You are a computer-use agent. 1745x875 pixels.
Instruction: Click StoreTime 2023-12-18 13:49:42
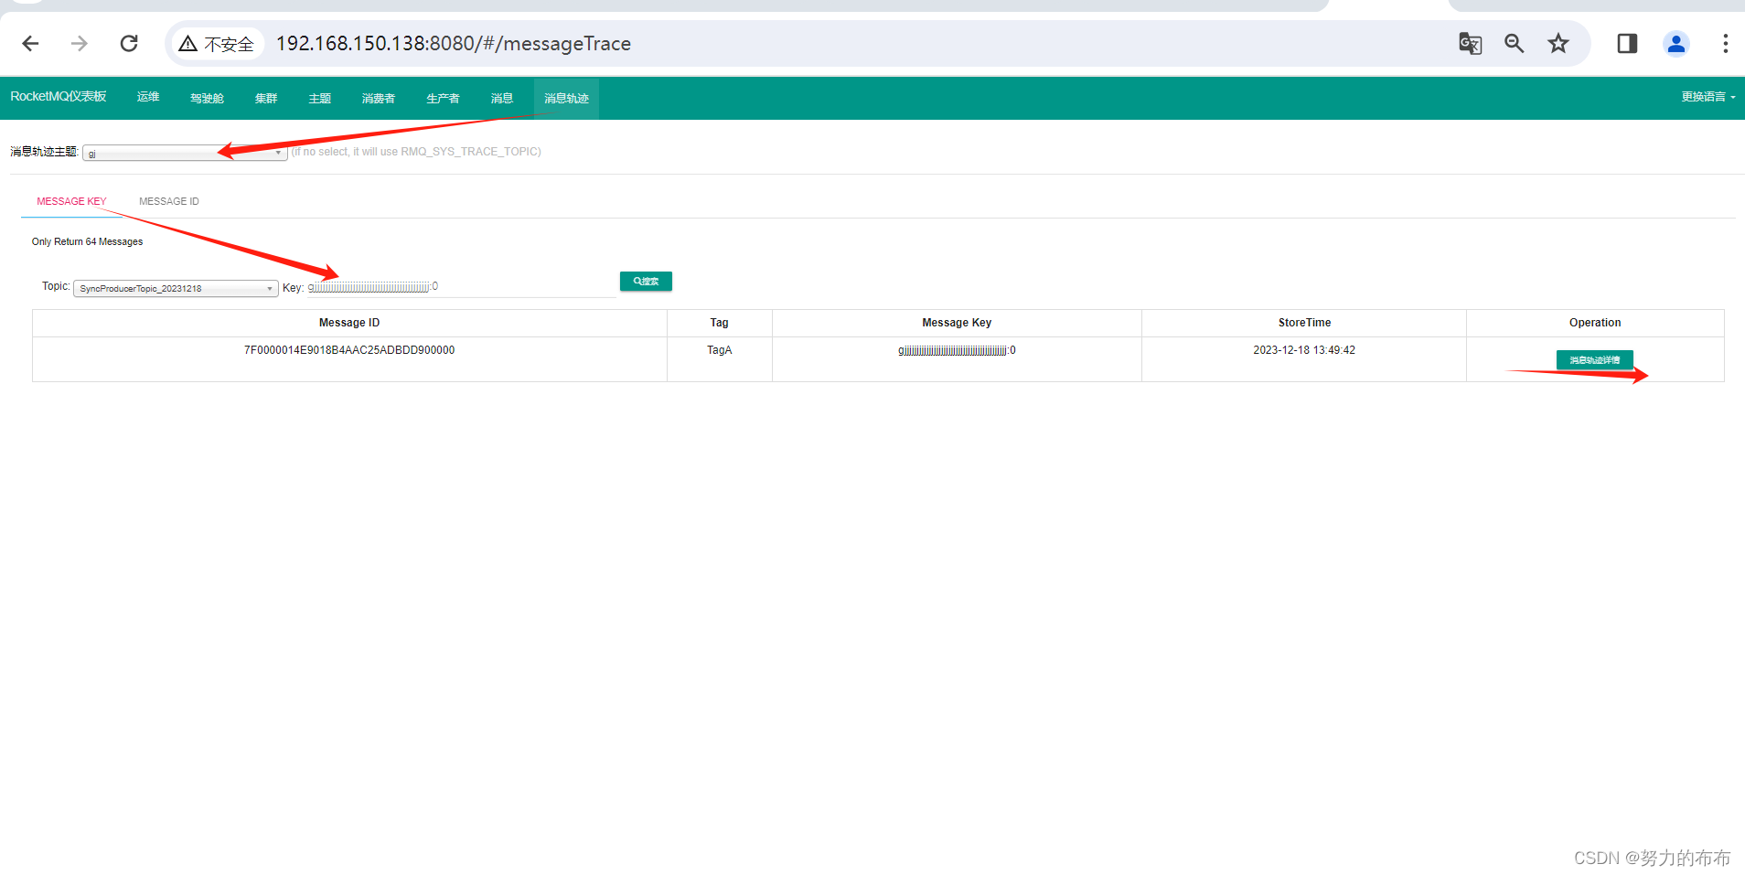tap(1304, 350)
